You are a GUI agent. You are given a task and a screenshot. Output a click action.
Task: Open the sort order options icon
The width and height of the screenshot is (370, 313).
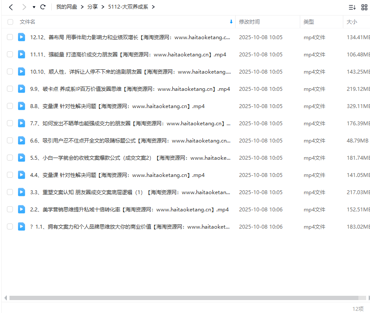(x=352, y=7)
